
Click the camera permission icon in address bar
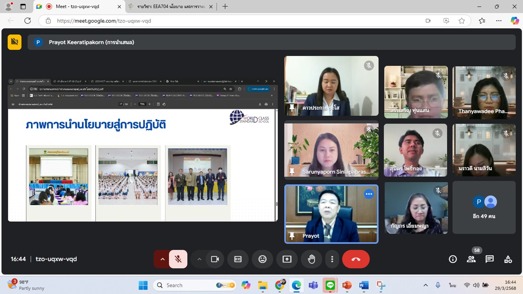coord(428,21)
